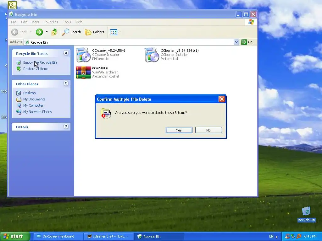Screen dimensions: 322x241
Task: Click the Desktop icon in Other Places
Action: [x=19, y=93]
